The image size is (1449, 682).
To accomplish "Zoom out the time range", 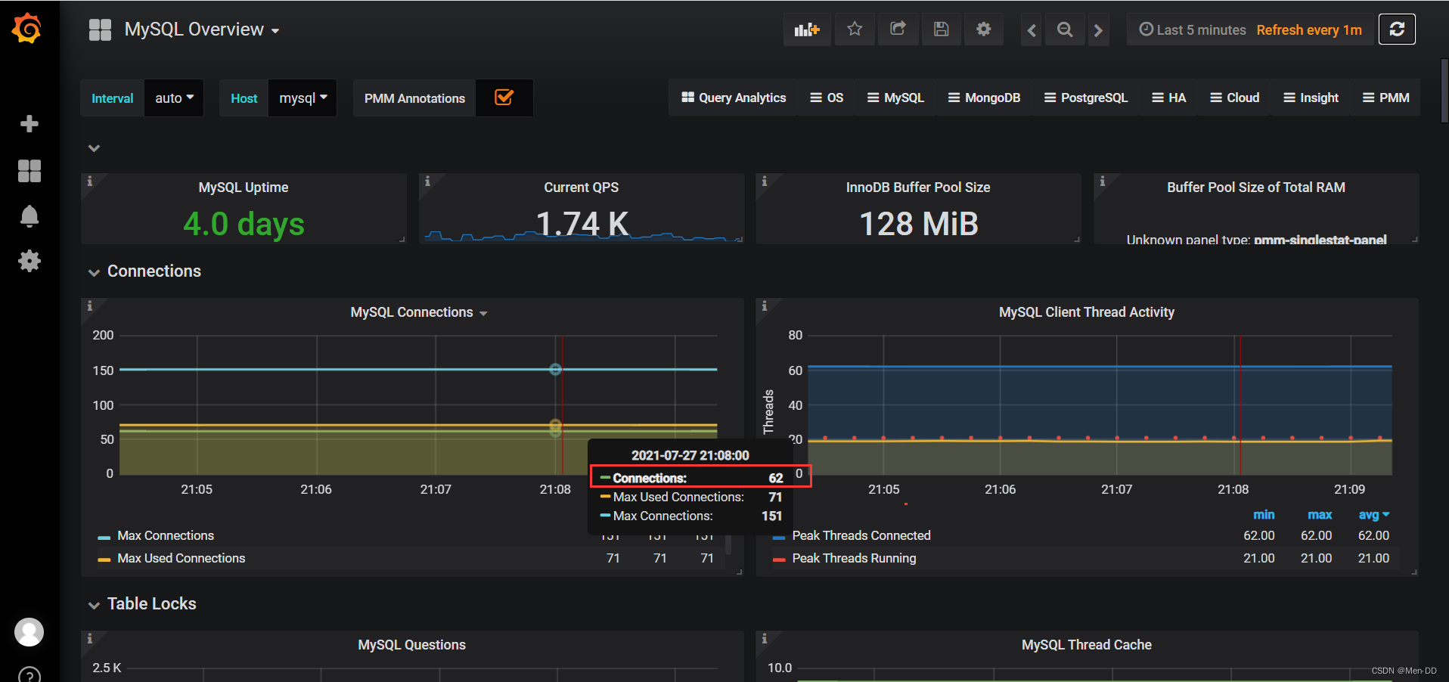I will coord(1065,30).
